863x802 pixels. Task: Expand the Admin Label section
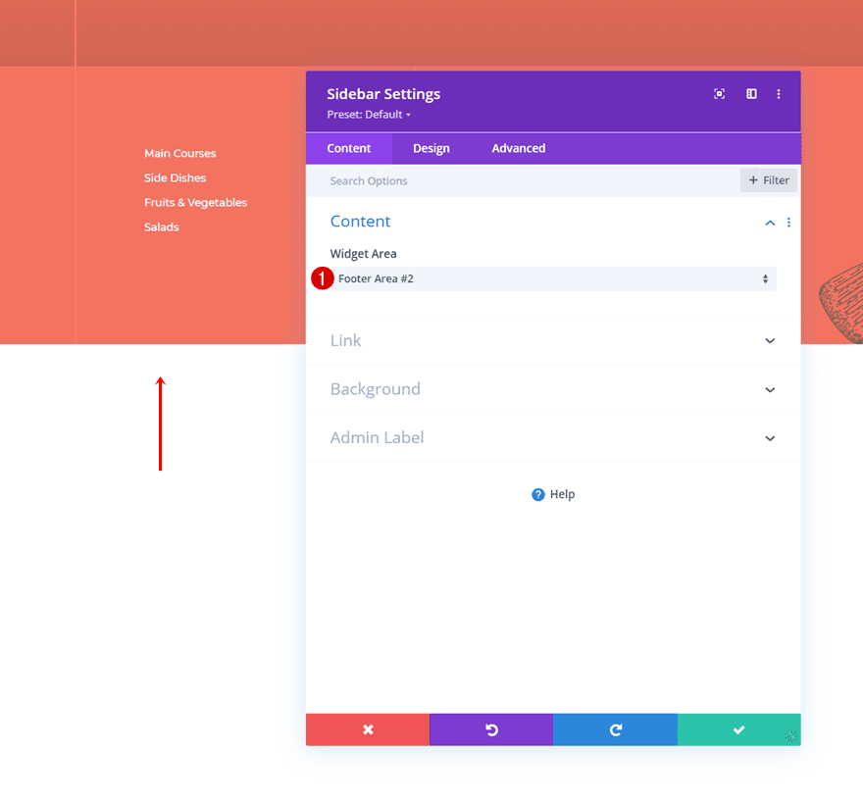point(553,438)
